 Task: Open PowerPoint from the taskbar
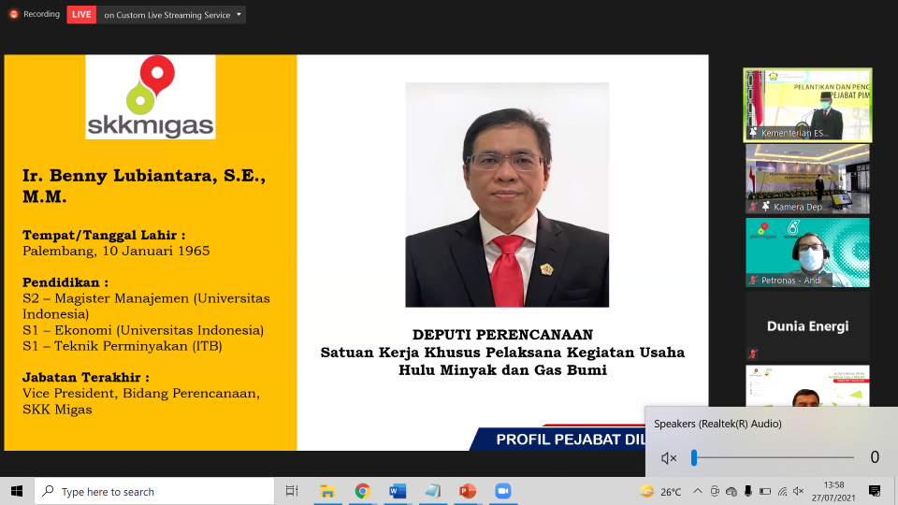(468, 491)
